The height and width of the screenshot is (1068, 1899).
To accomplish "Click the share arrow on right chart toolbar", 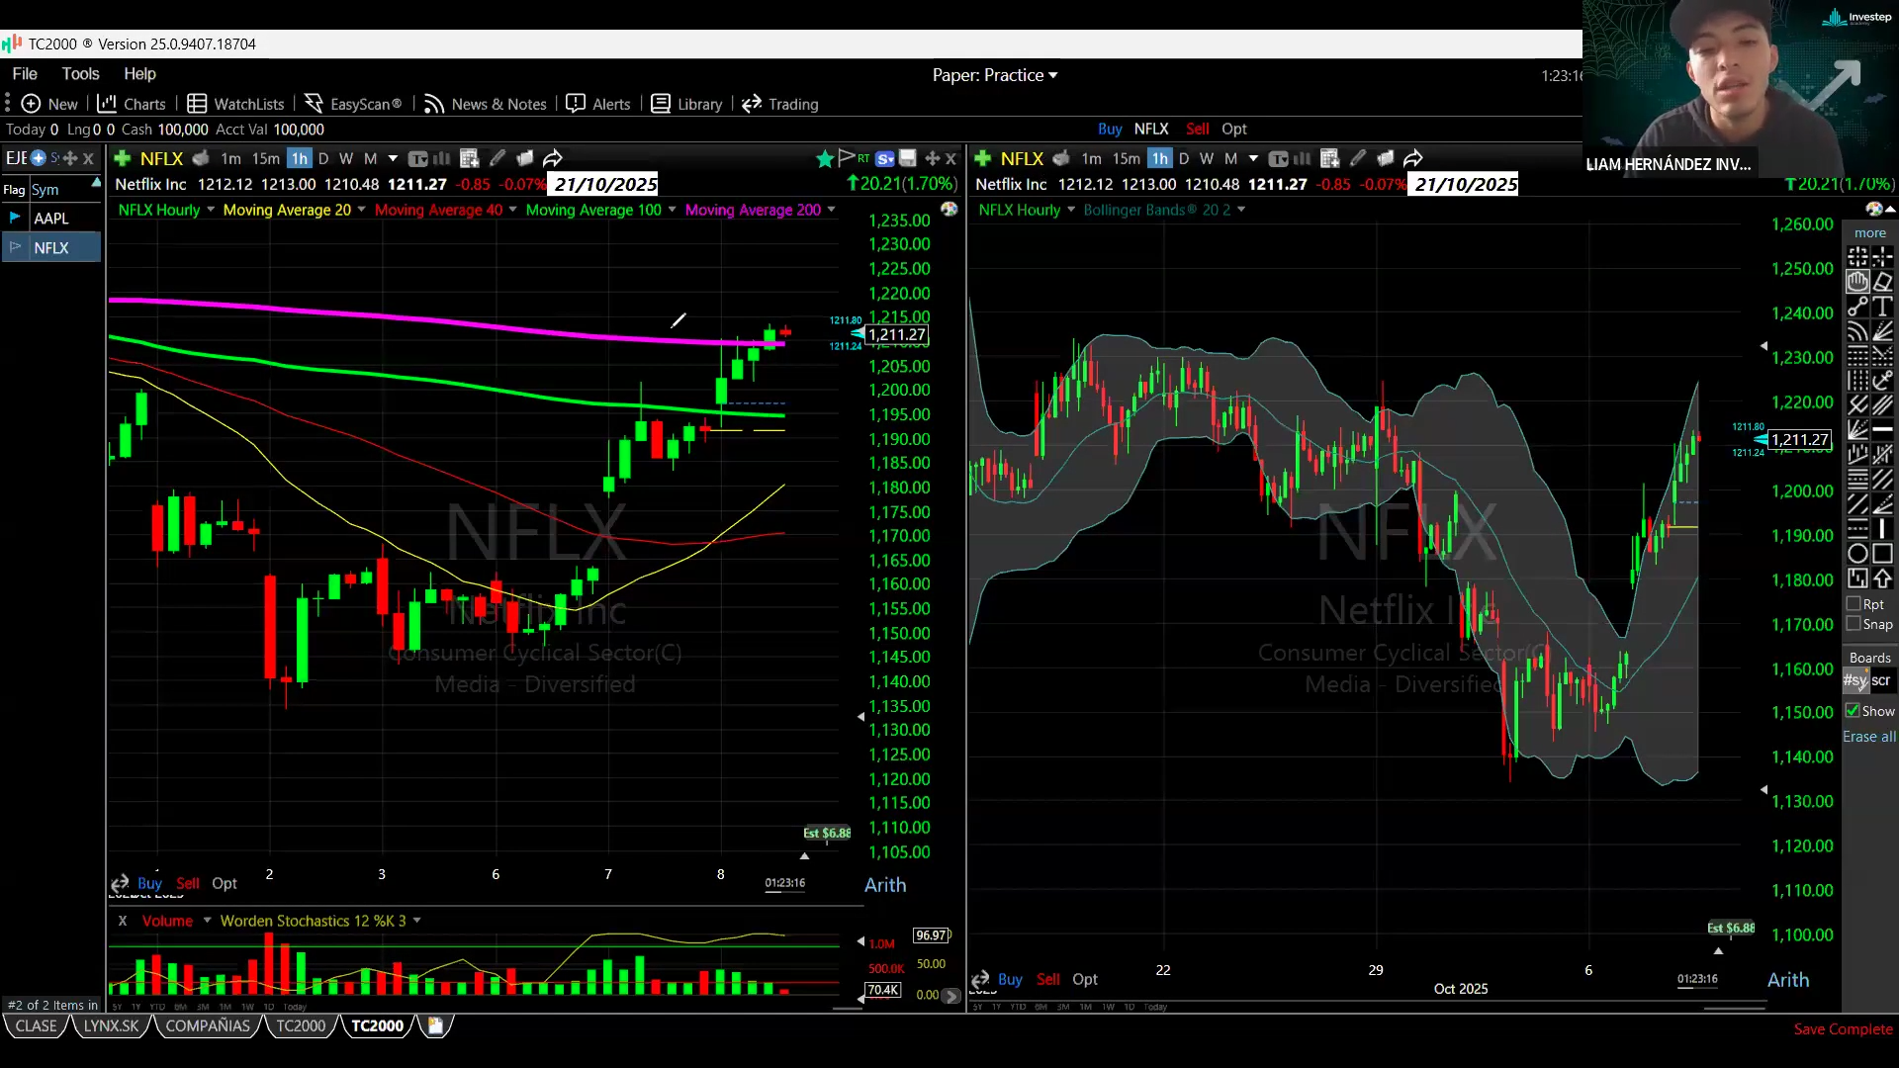I will pyautogui.click(x=1413, y=158).
